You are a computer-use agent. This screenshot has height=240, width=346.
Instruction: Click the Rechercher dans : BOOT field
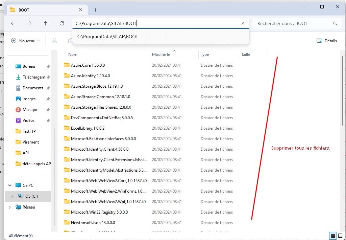tap(292, 23)
